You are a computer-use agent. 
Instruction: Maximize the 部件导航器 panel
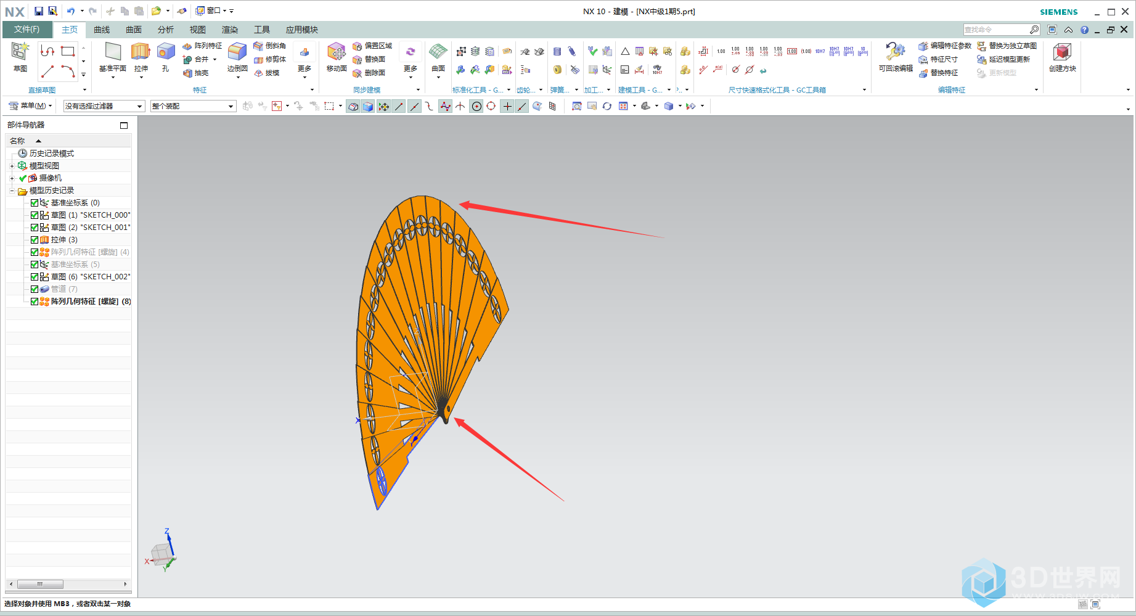124,125
